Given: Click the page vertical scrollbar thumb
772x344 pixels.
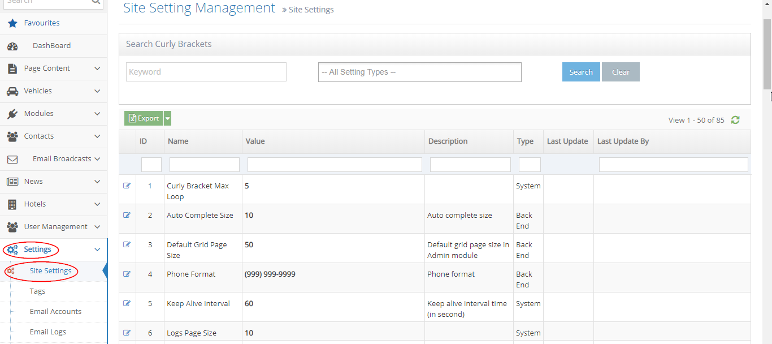Looking at the screenshot, I should (767, 54).
